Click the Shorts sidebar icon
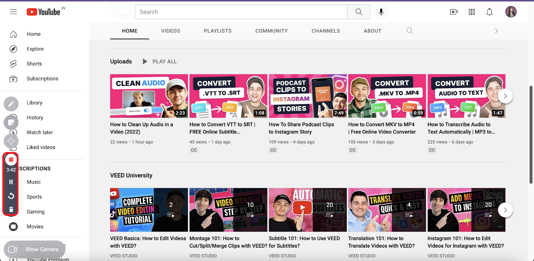 click(x=13, y=64)
